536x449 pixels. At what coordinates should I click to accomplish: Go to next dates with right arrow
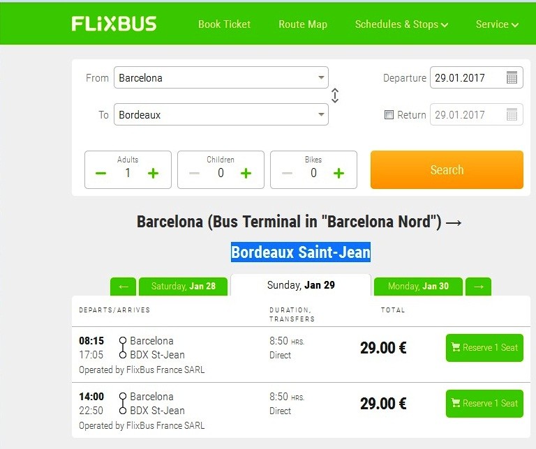tap(479, 287)
